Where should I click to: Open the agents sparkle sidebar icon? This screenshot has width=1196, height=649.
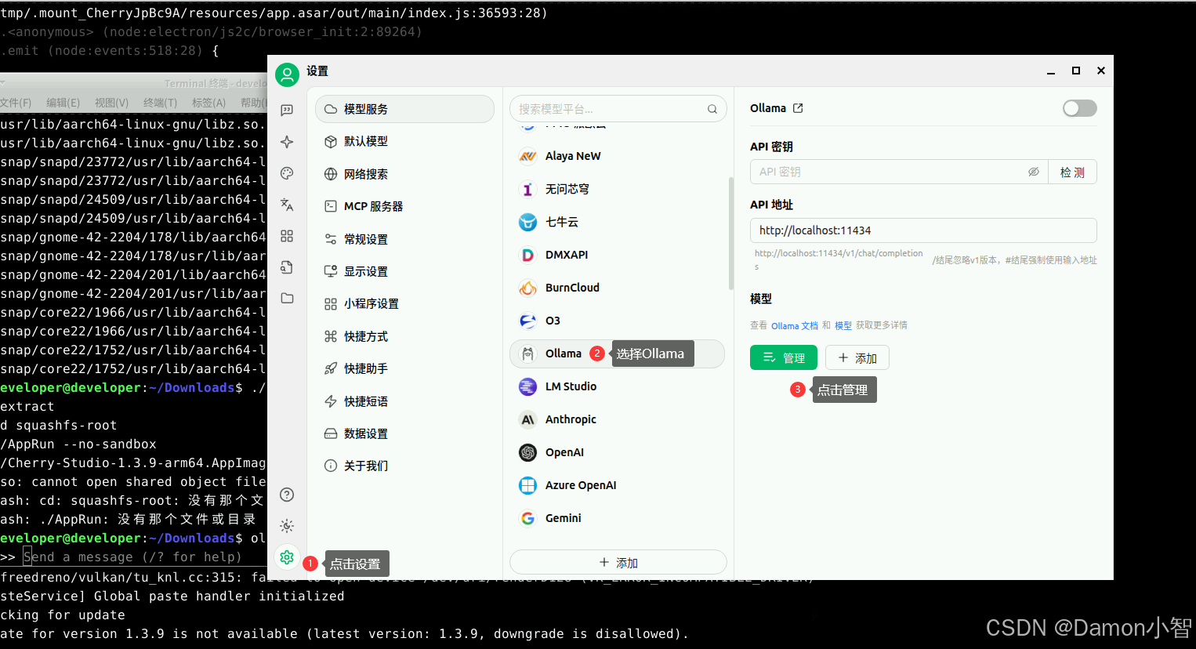[287, 142]
